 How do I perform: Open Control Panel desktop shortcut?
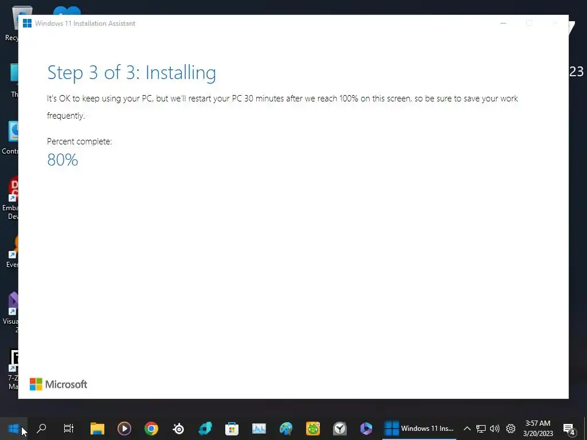click(10, 137)
